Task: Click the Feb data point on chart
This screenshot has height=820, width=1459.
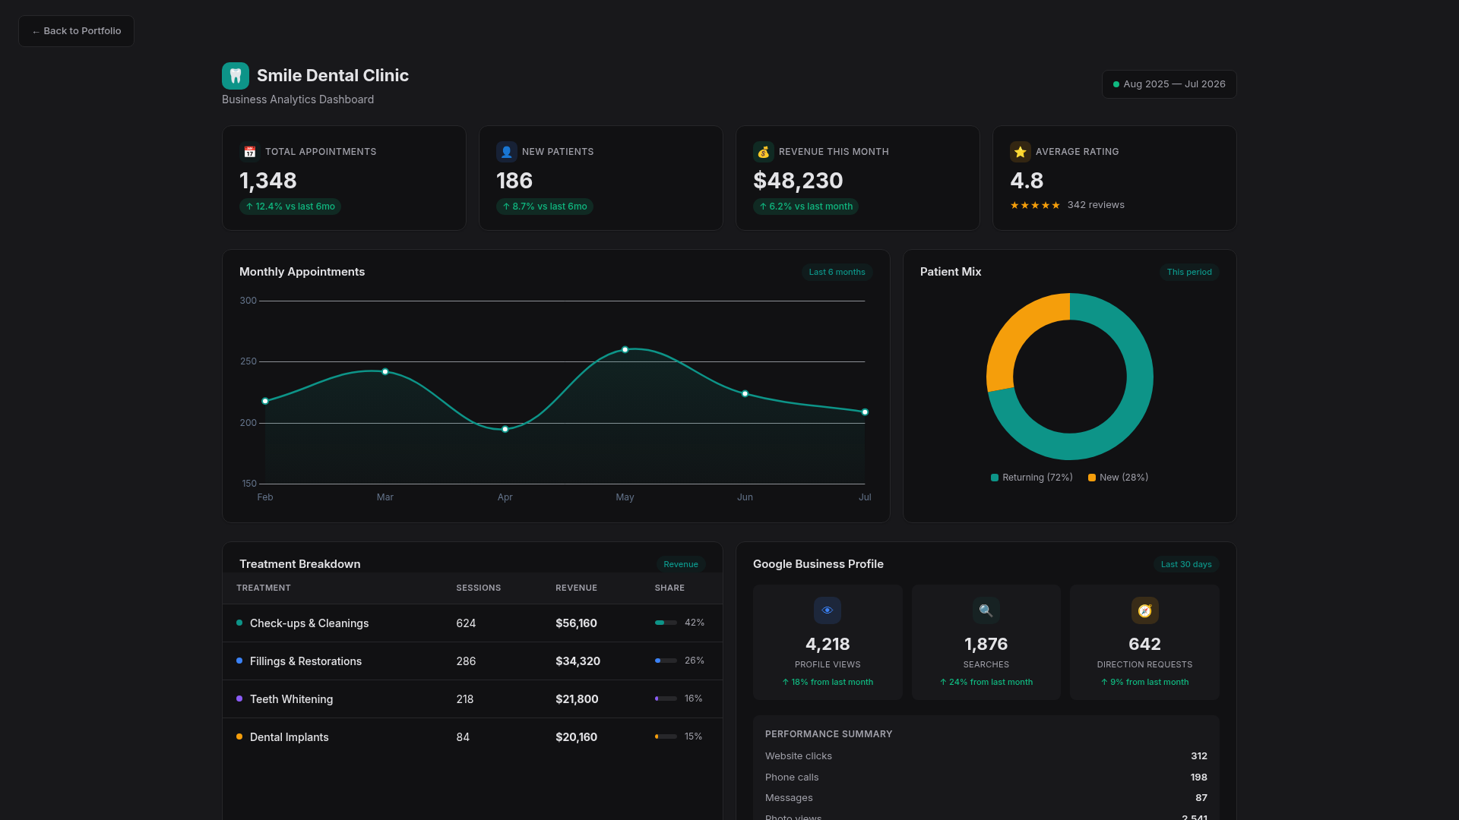Action: [x=265, y=401]
